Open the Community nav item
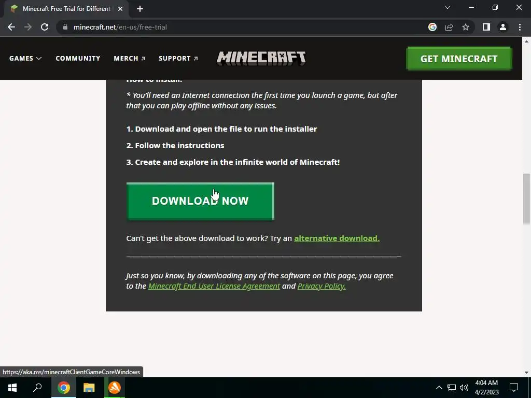 pos(78,58)
